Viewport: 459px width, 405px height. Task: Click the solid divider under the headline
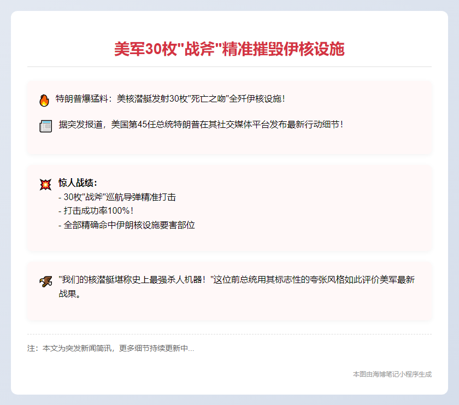click(x=229, y=67)
